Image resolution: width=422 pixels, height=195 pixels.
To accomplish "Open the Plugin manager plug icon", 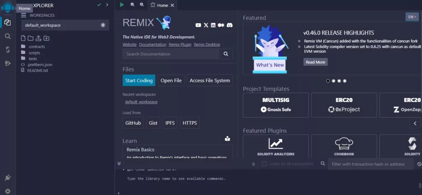I will [x=7, y=178].
